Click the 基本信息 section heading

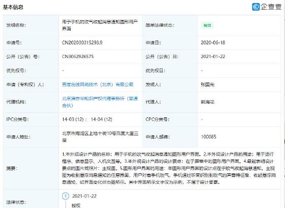[x=13, y=7]
